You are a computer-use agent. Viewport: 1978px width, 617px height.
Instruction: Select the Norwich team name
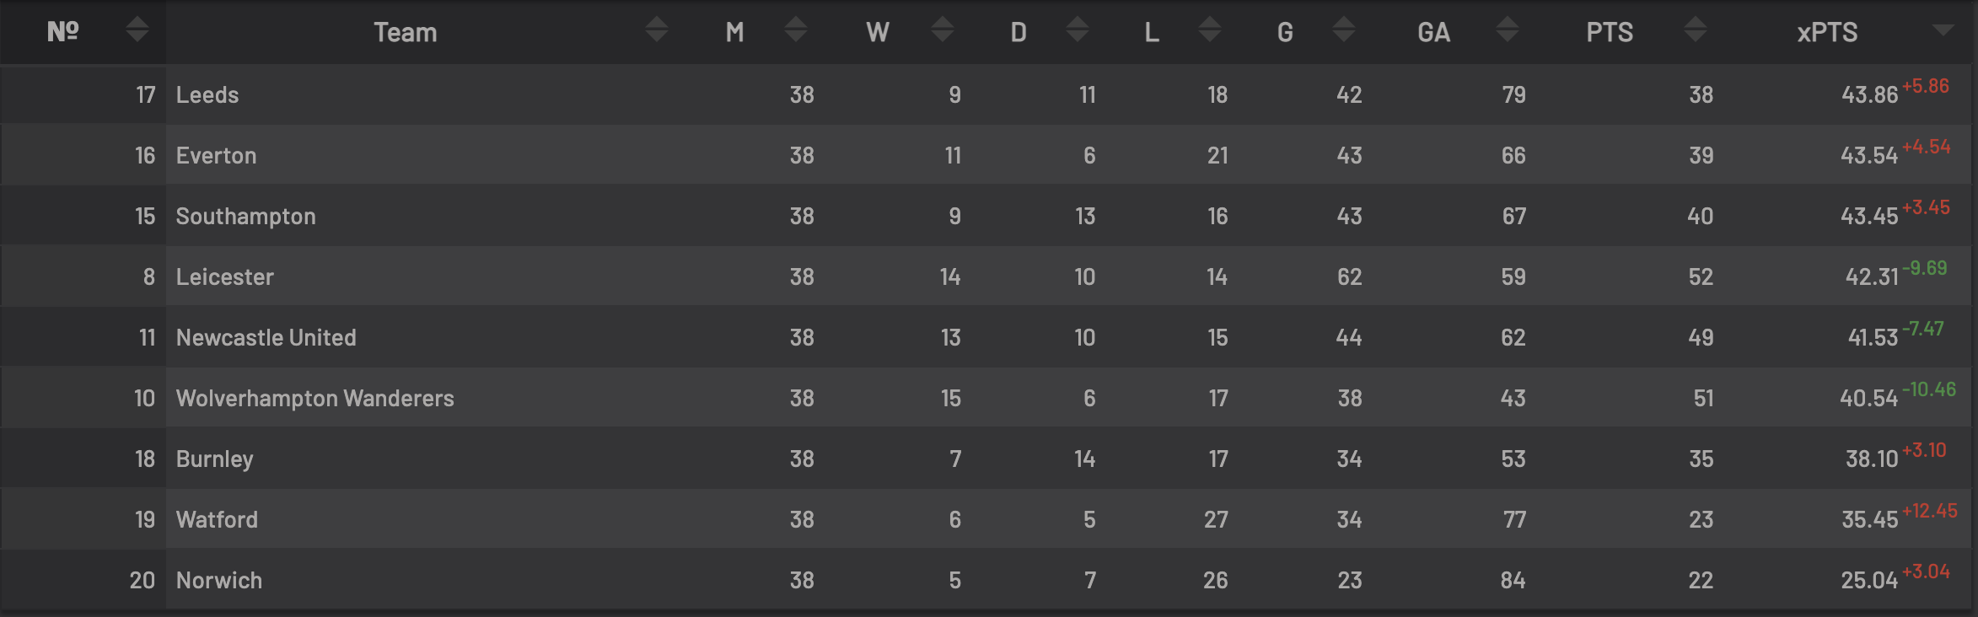coord(218,580)
